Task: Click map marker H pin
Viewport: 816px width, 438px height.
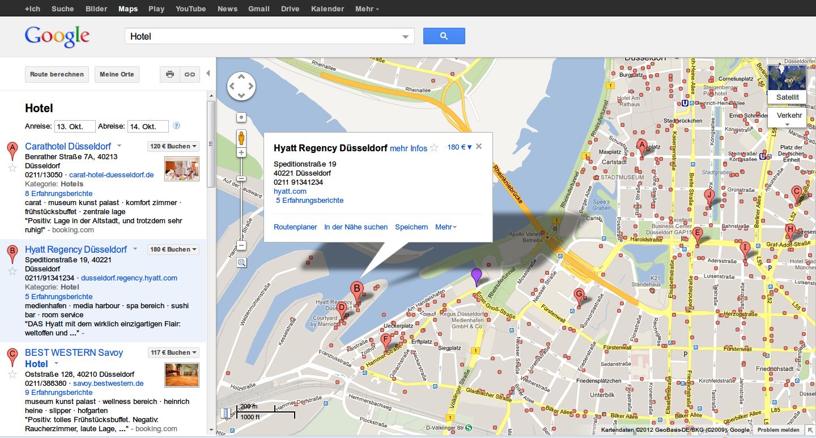Action: click(x=790, y=233)
